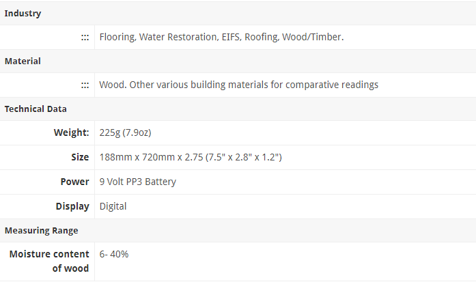Select the Flooring, Water Restoration industry text
Viewport: 476px width, 282px height.
pos(221,37)
